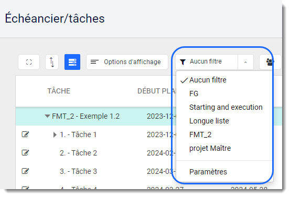Image resolution: width=290 pixels, height=197 pixels.
Task: Apply the FMT_2 filter
Action: (200, 134)
